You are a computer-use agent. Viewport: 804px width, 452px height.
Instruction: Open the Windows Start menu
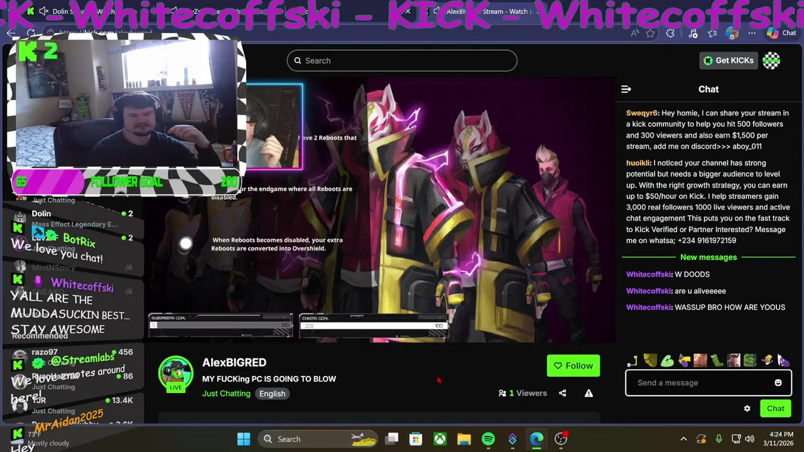[244, 439]
